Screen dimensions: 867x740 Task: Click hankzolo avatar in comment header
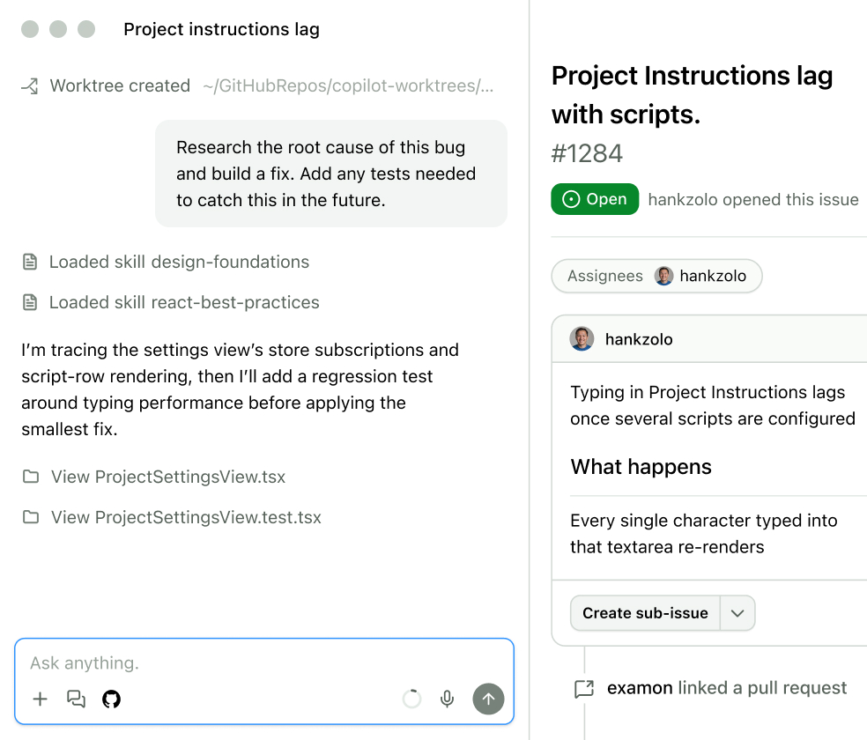tap(582, 339)
